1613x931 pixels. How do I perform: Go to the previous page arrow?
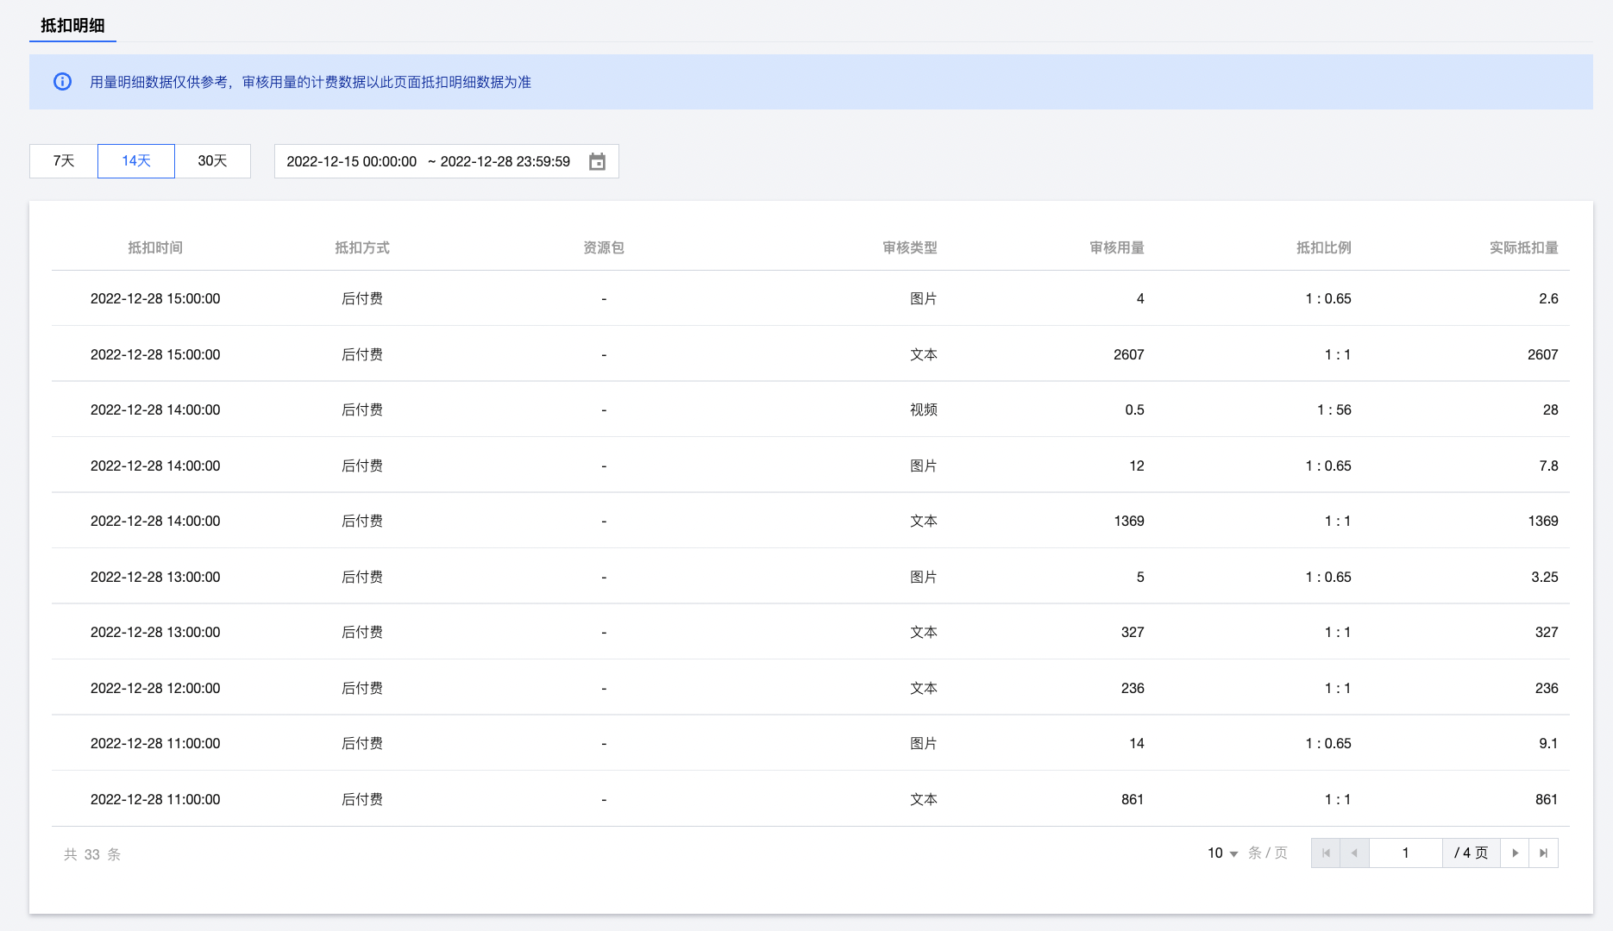click(x=1354, y=853)
